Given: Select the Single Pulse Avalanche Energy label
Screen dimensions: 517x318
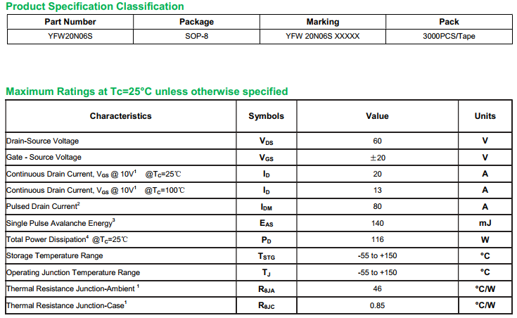Looking at the screenshot, I should [60, 223].
